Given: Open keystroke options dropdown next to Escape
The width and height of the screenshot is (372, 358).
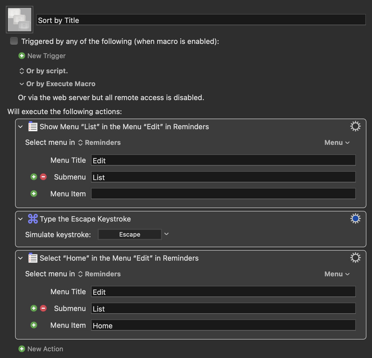Looking at the screenshot, I should 166,234.
